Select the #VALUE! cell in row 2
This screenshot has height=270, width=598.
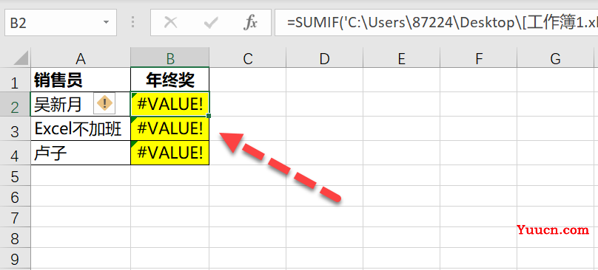click(x=169, y=104)
